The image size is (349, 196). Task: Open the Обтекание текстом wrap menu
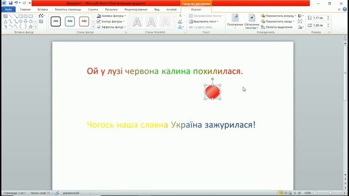[x=252, y=21]
